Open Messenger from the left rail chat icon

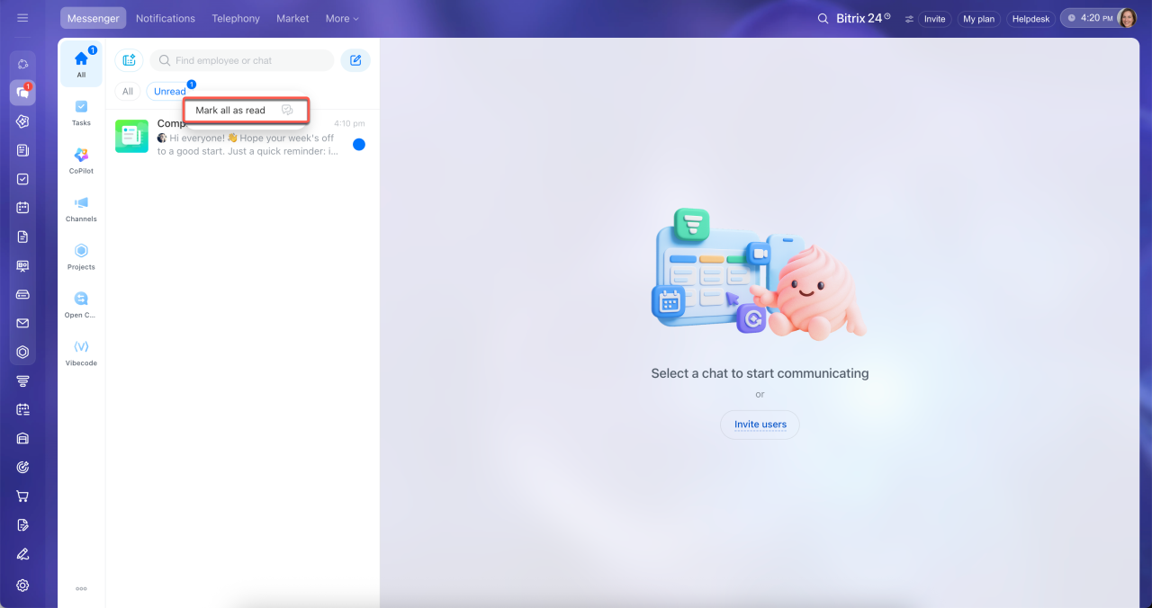tap(22, 92)
